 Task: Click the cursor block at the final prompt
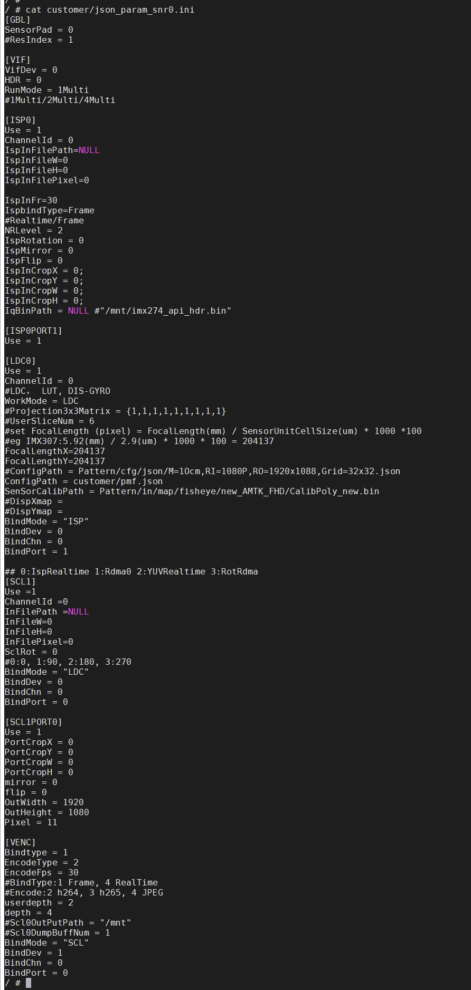tap(29, 983)
